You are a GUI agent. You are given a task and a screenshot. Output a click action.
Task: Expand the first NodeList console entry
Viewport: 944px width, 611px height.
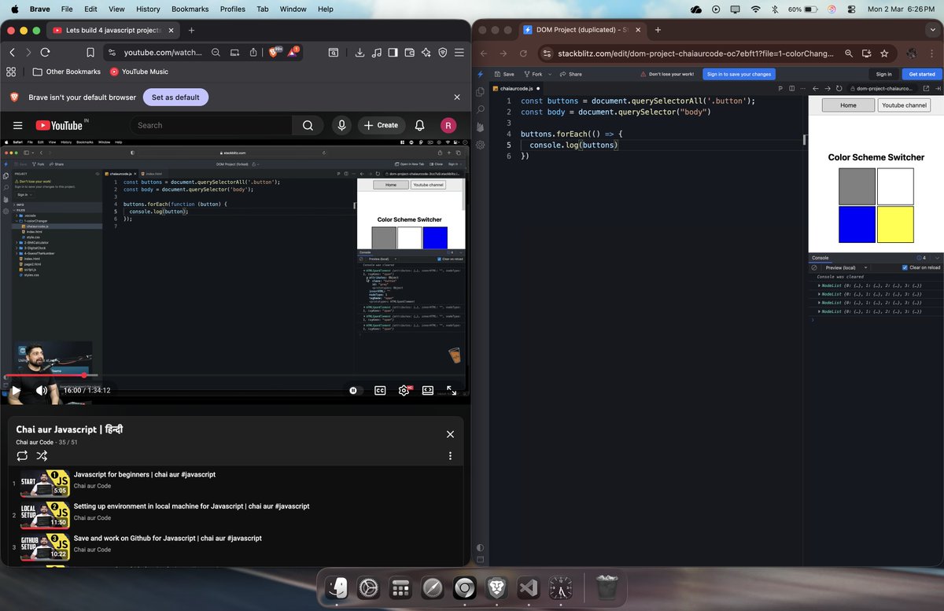tap(820, 285)
